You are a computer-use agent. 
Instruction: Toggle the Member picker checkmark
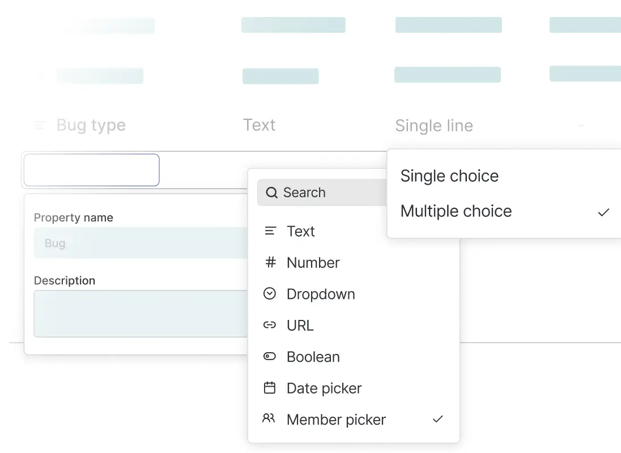point(437,420)
